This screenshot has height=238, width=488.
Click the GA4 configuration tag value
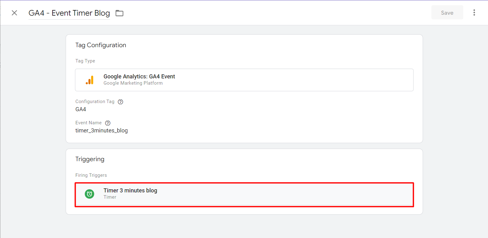tap(81, 109)
